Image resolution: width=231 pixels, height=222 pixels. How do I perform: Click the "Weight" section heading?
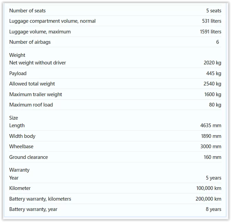pos(17,55)
